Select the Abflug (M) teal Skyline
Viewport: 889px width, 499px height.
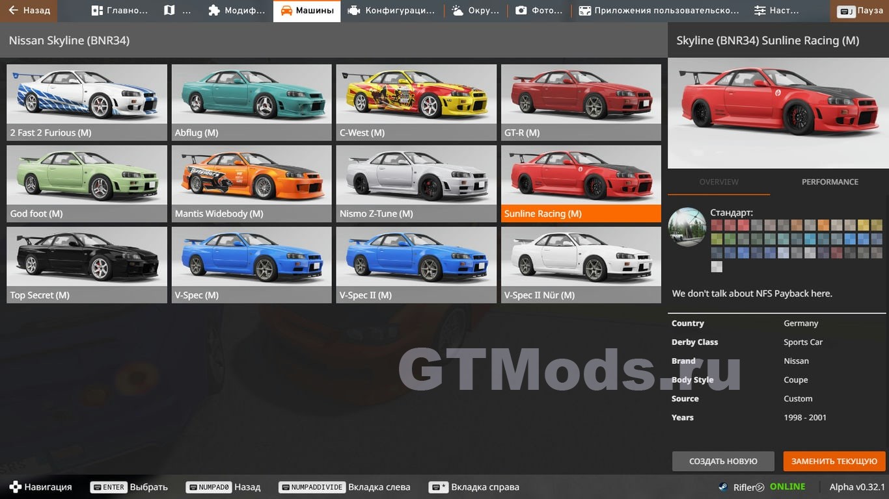click(x=252, y=103)
